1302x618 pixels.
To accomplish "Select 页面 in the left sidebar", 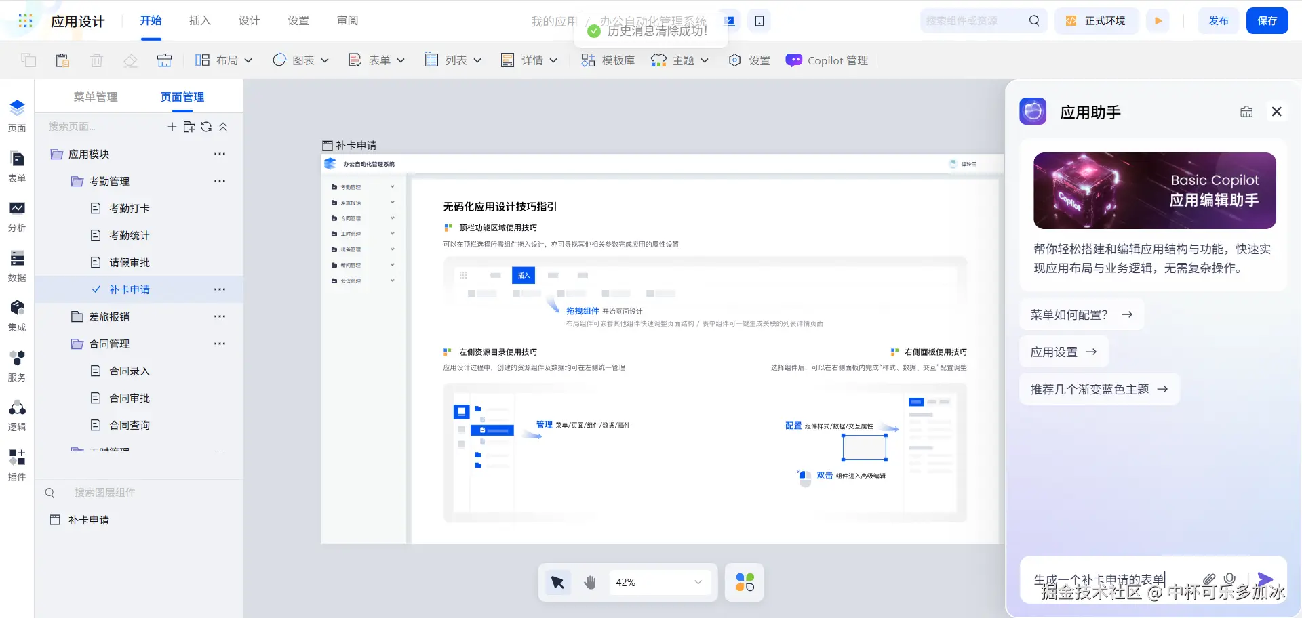I will tap(17, 117).
